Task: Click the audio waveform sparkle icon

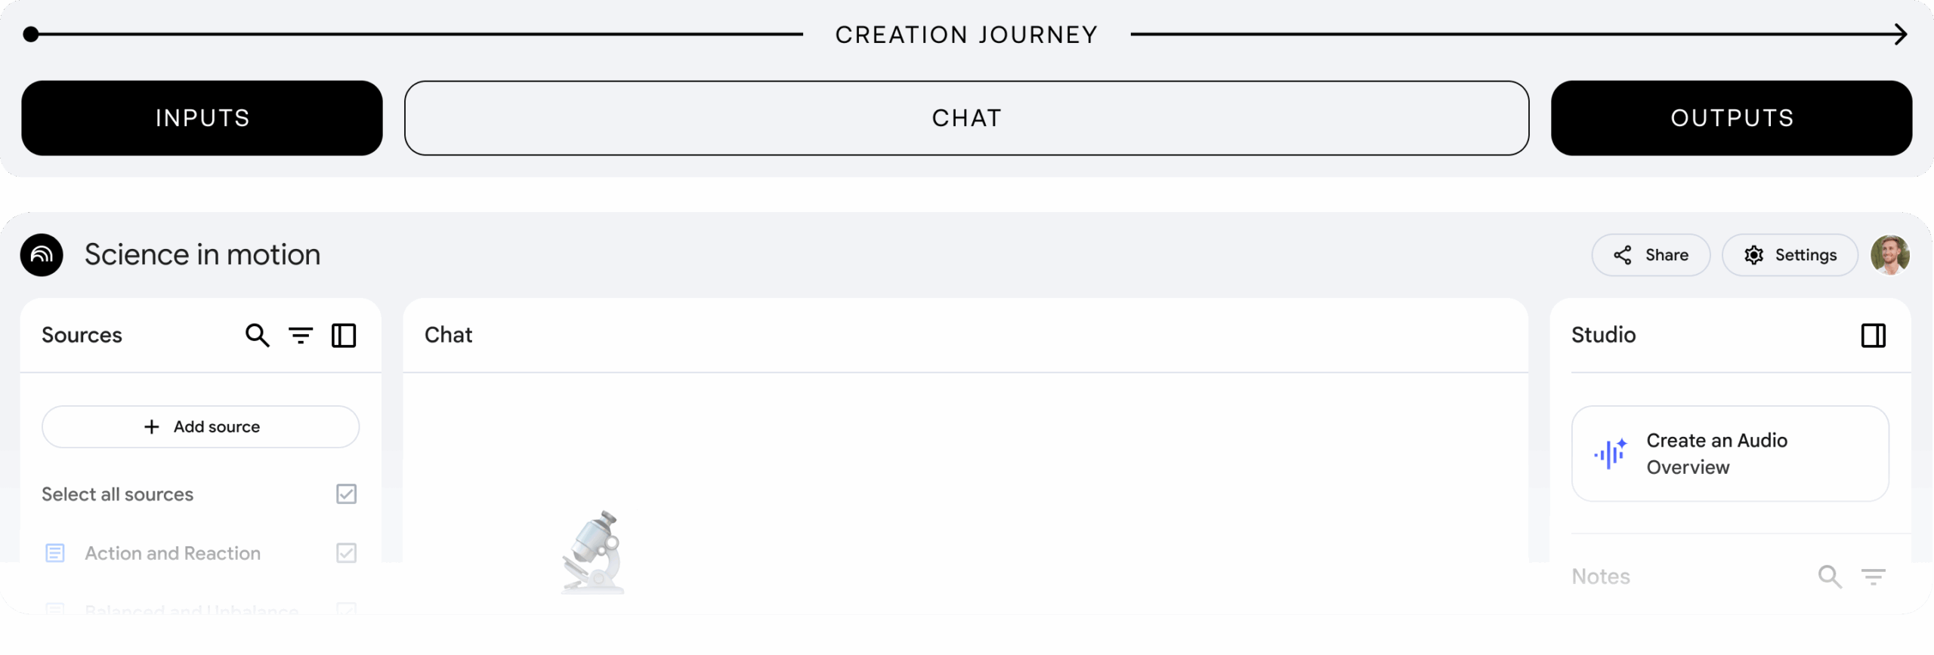Action: click(1610, 454)
